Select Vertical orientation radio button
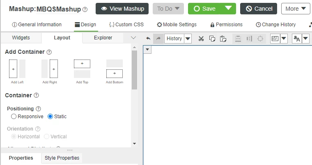Viewport: 312px width, 165px height. click(x=46, y=137)
